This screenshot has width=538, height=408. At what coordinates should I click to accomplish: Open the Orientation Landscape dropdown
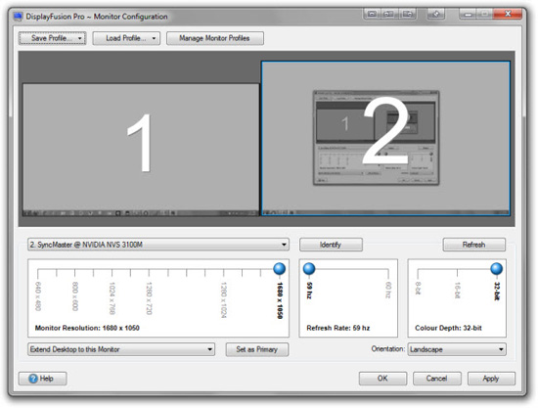457,349
